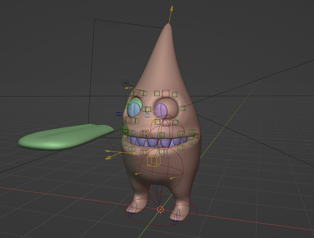
Task: Select the yellow arrow above the head tip
Action: 170,15
